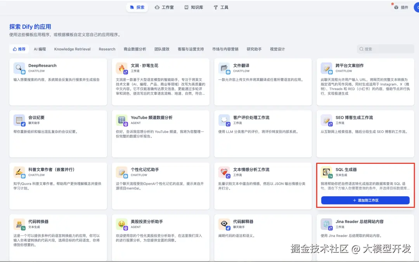Click the 代码解释器 app icon
This screenshot has height=262, width=419.
224,224
